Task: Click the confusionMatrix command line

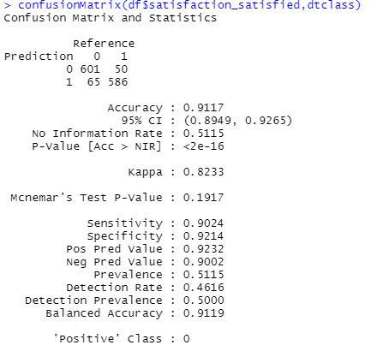Action: (183, 5)
